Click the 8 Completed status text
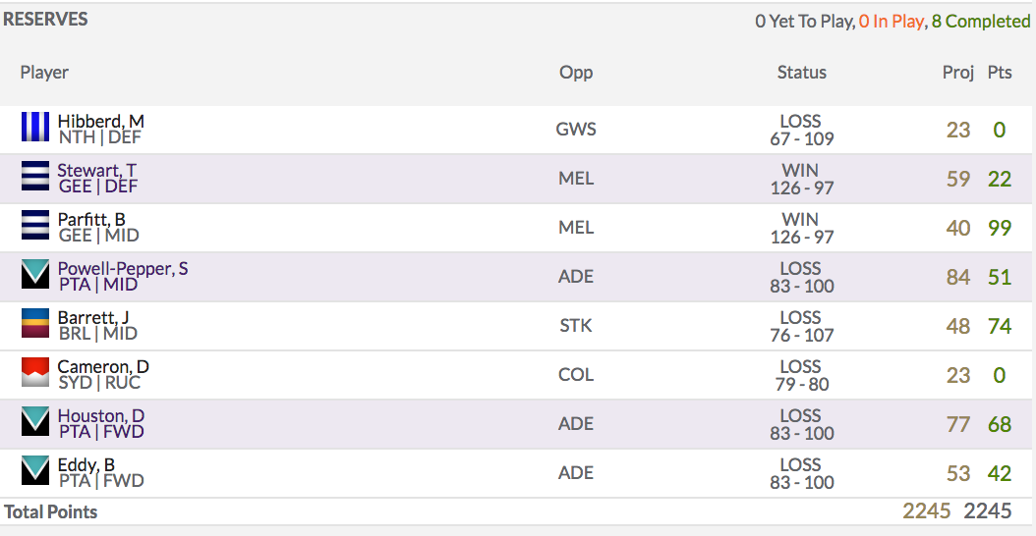1036x536 pixels. (x=981, y=22)
